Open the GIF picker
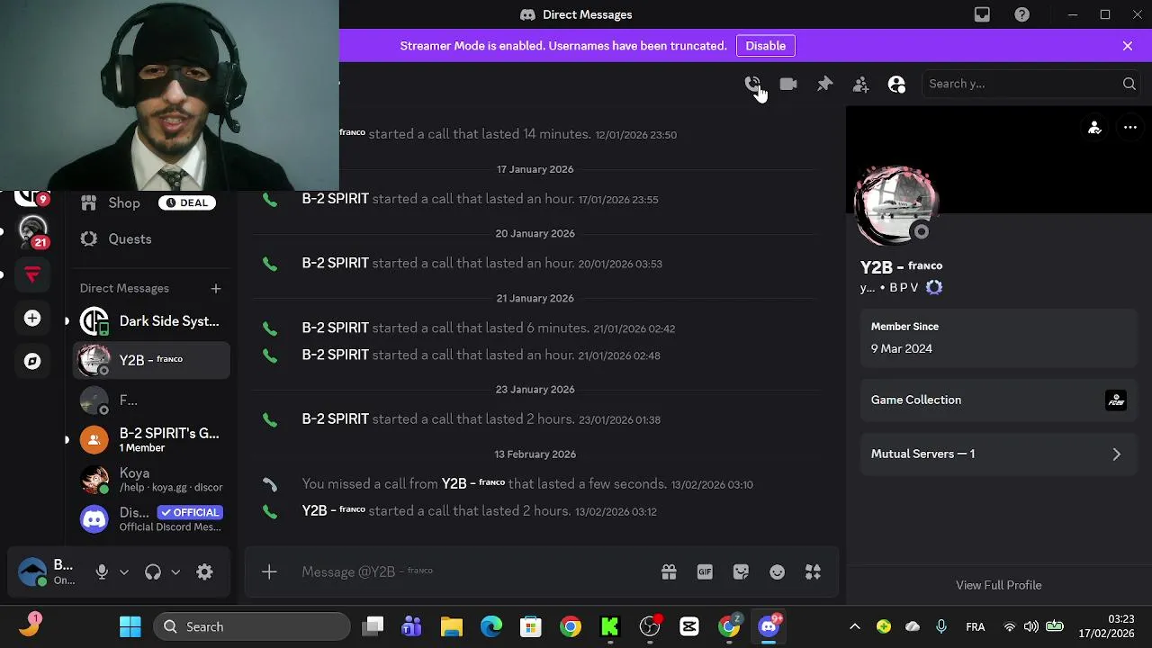 [705, 571]
